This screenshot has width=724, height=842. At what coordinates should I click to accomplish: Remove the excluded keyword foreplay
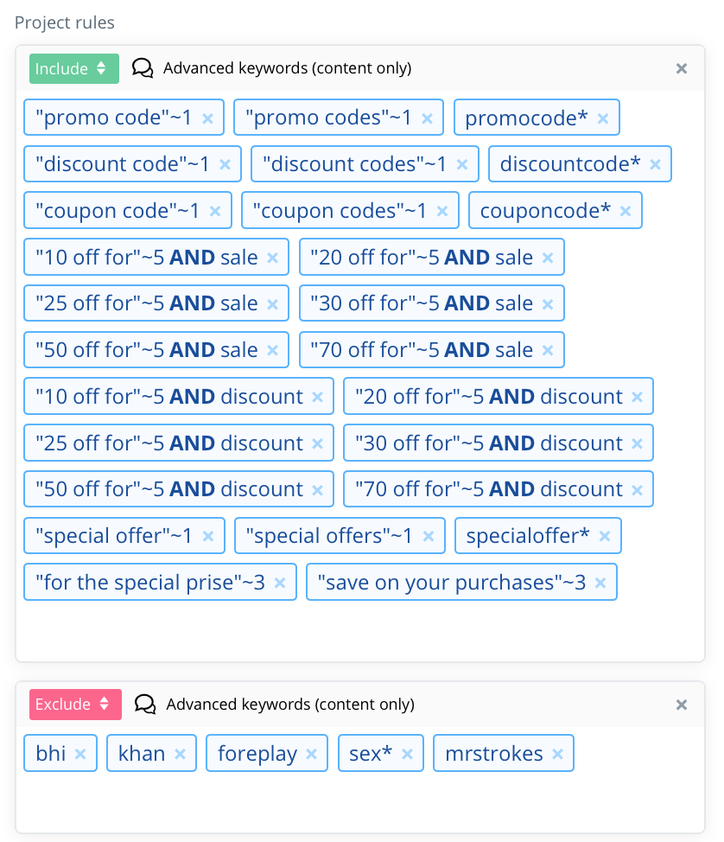pos(312,754)
